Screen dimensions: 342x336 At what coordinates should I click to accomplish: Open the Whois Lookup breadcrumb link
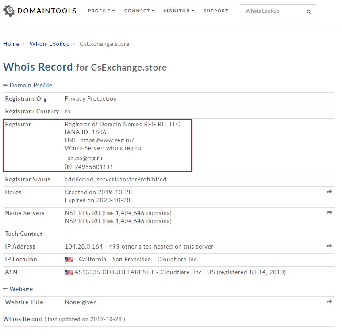(50, 44)
